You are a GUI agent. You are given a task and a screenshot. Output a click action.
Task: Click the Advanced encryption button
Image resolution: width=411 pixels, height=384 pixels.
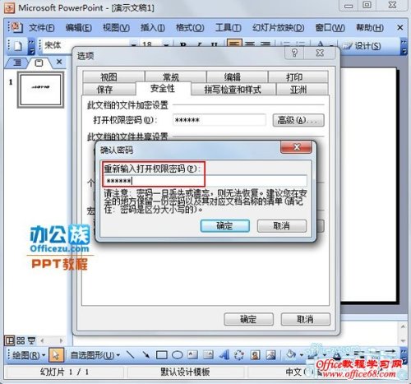point(298,120)
